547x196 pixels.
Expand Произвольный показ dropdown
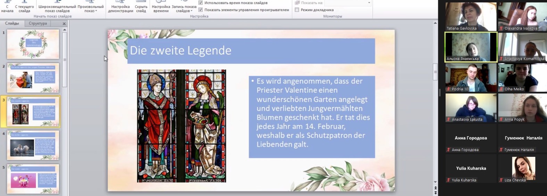(x=91, y=9)
